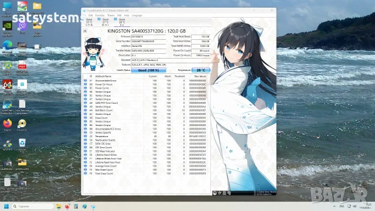Click the Power On Count value

(200, 50)
